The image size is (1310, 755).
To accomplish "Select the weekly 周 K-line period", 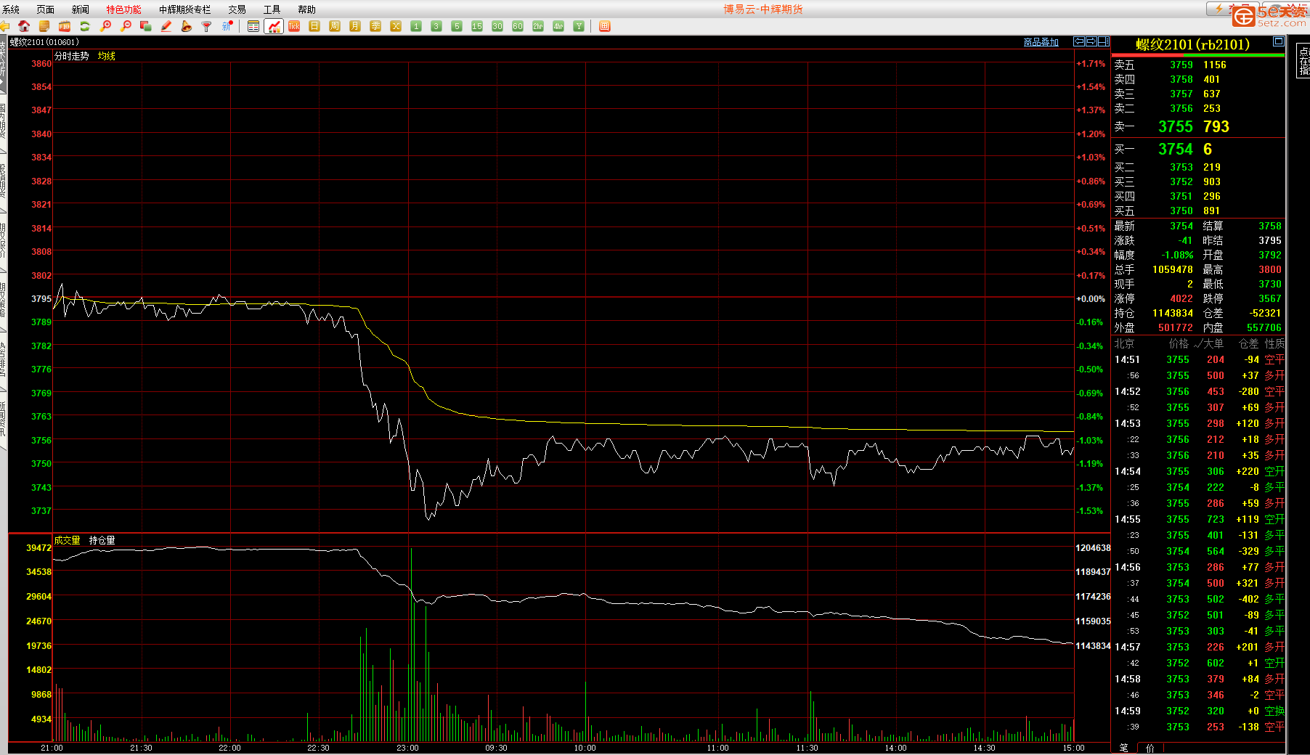I will (x=335, y=26).
